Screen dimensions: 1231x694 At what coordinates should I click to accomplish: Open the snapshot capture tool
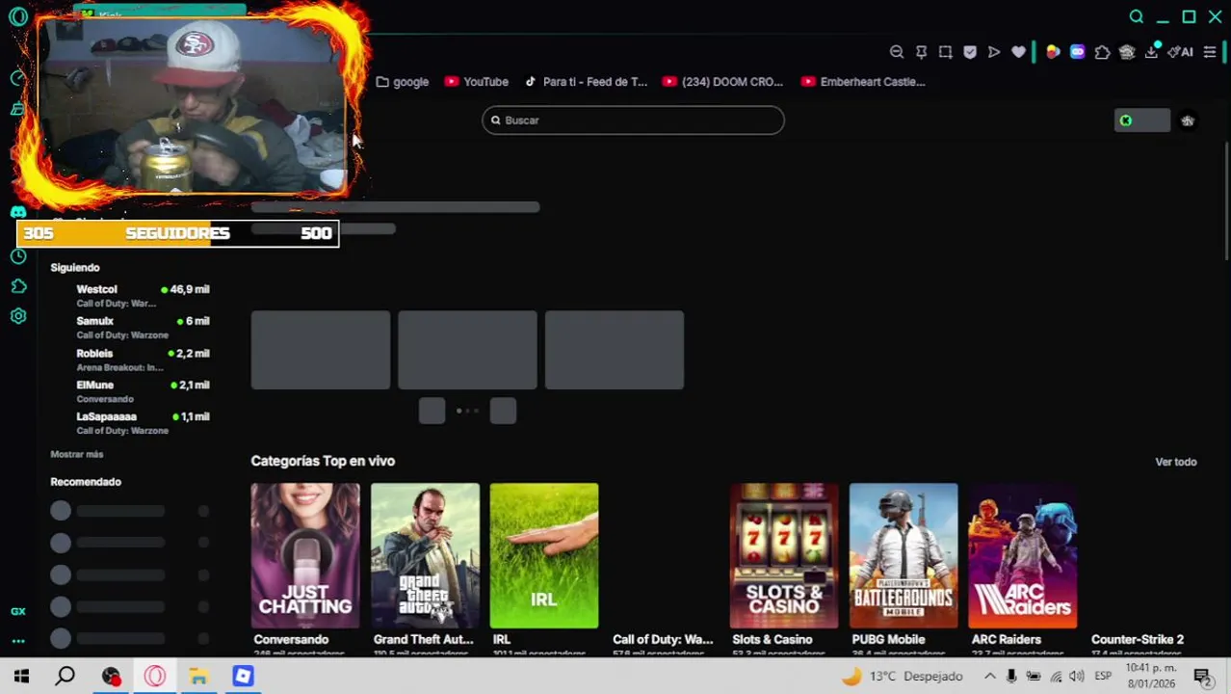(945, 52)
